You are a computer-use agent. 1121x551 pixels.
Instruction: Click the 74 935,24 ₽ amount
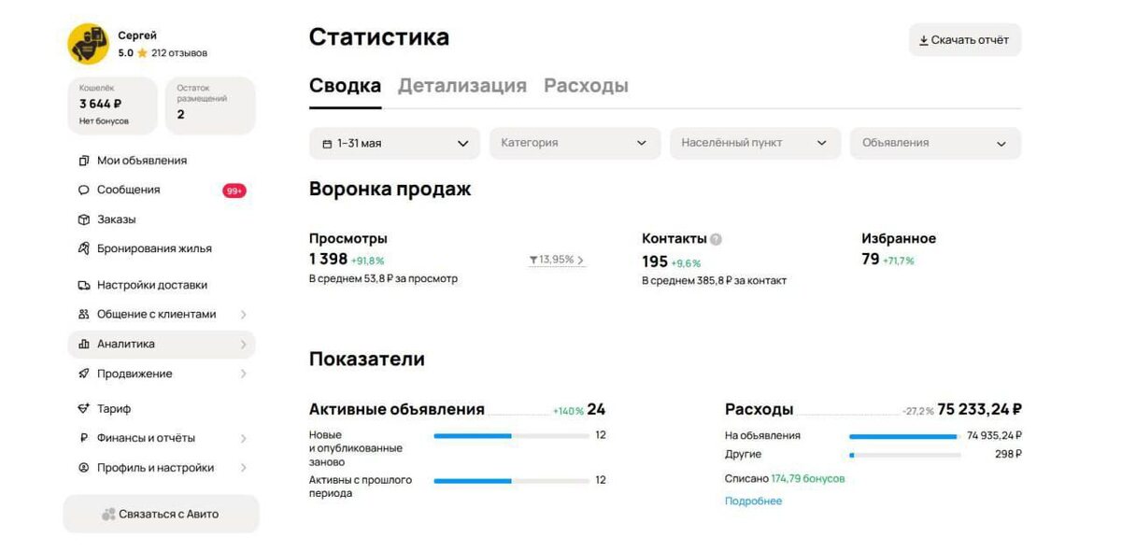pos(994,435)
